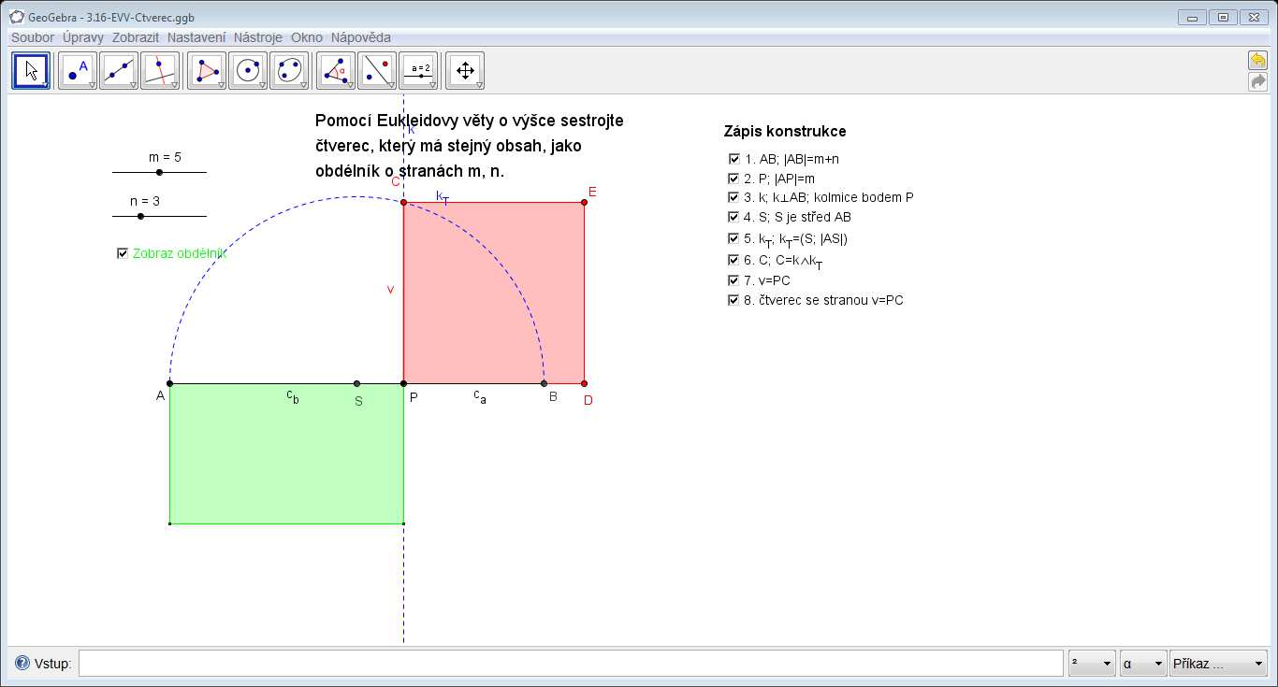Toggle step 7. v=PC checkbox
Image resolution: width=1278 pixels, height=687 pixels.
coord(733,280)
